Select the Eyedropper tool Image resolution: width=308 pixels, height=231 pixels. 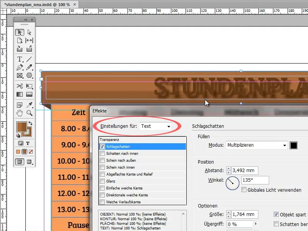point(29,105)
